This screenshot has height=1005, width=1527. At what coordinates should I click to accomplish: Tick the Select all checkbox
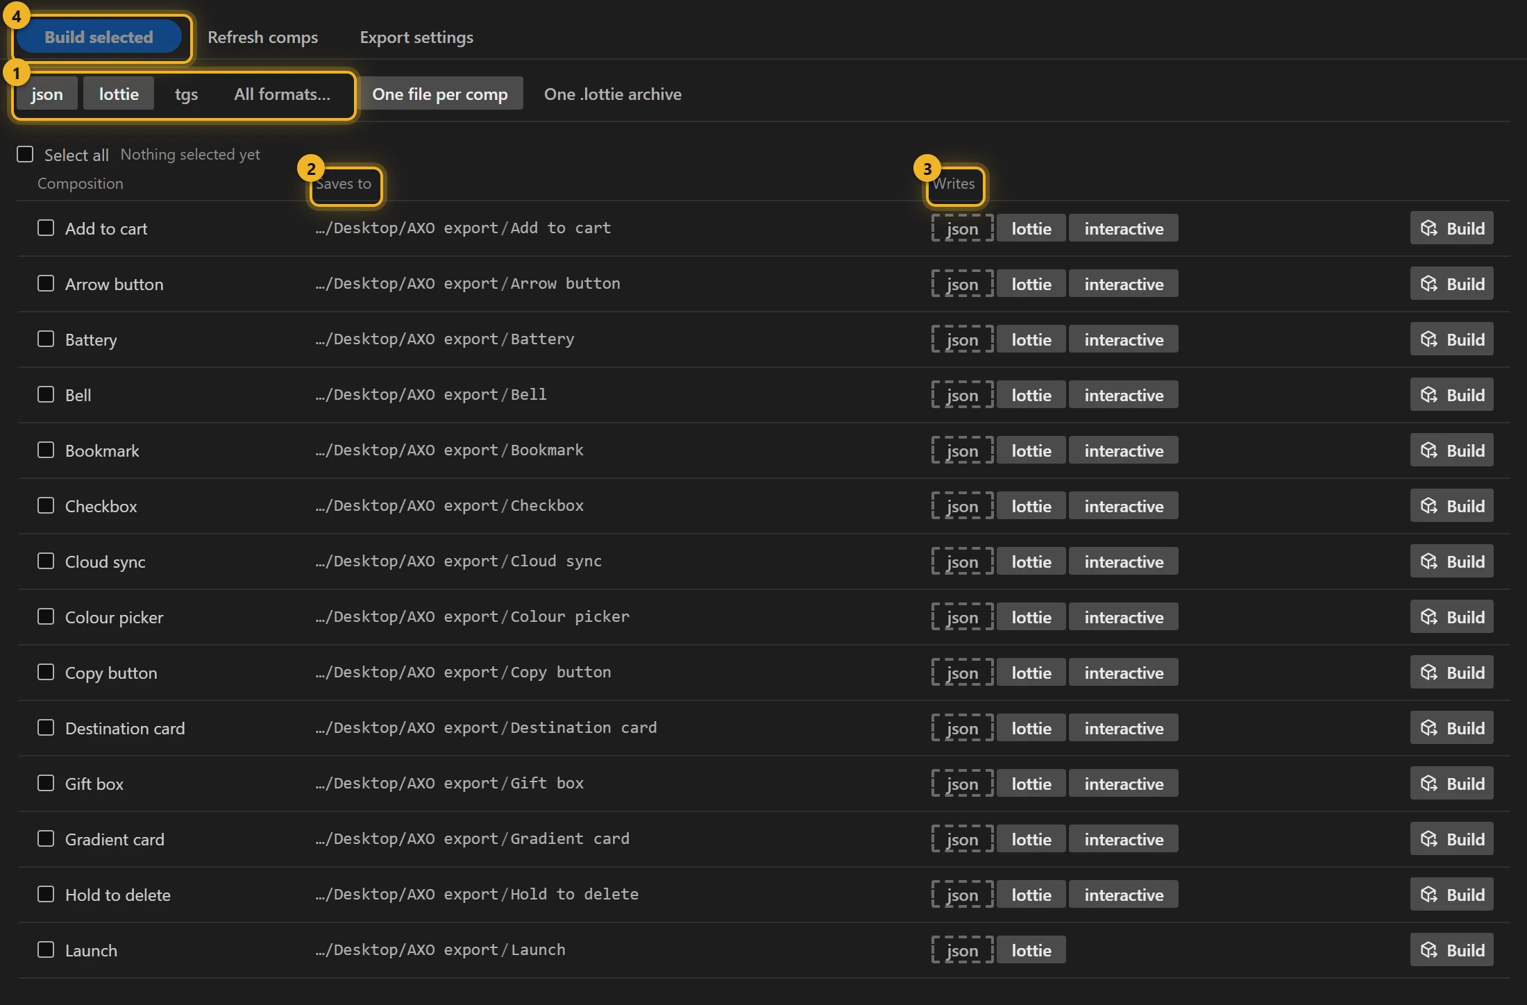coord(25,154)
